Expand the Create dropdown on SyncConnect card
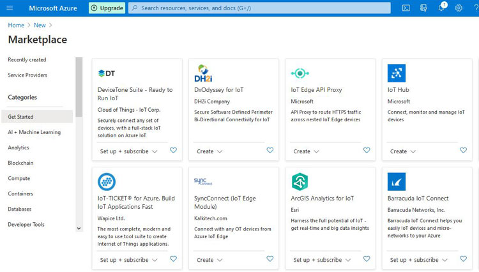 tap(209, 260)
